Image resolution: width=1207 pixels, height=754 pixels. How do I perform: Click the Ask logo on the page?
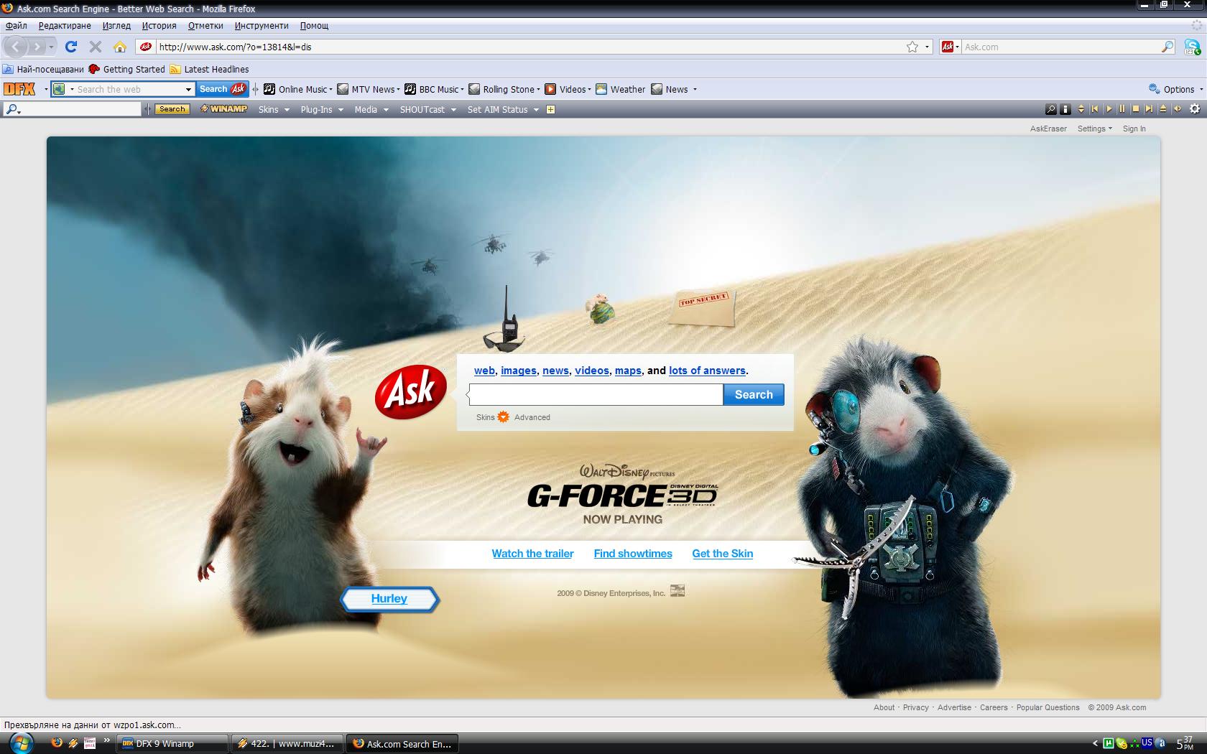411,391
